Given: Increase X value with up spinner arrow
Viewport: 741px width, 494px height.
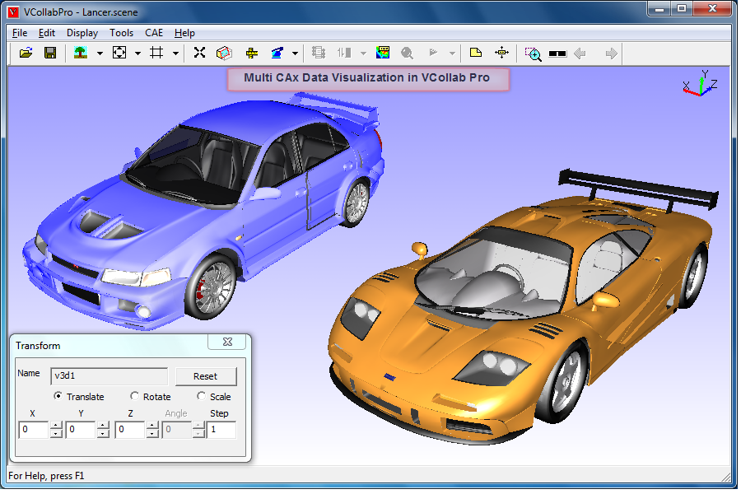Looking at the screenshot, I should coord(56,426).
